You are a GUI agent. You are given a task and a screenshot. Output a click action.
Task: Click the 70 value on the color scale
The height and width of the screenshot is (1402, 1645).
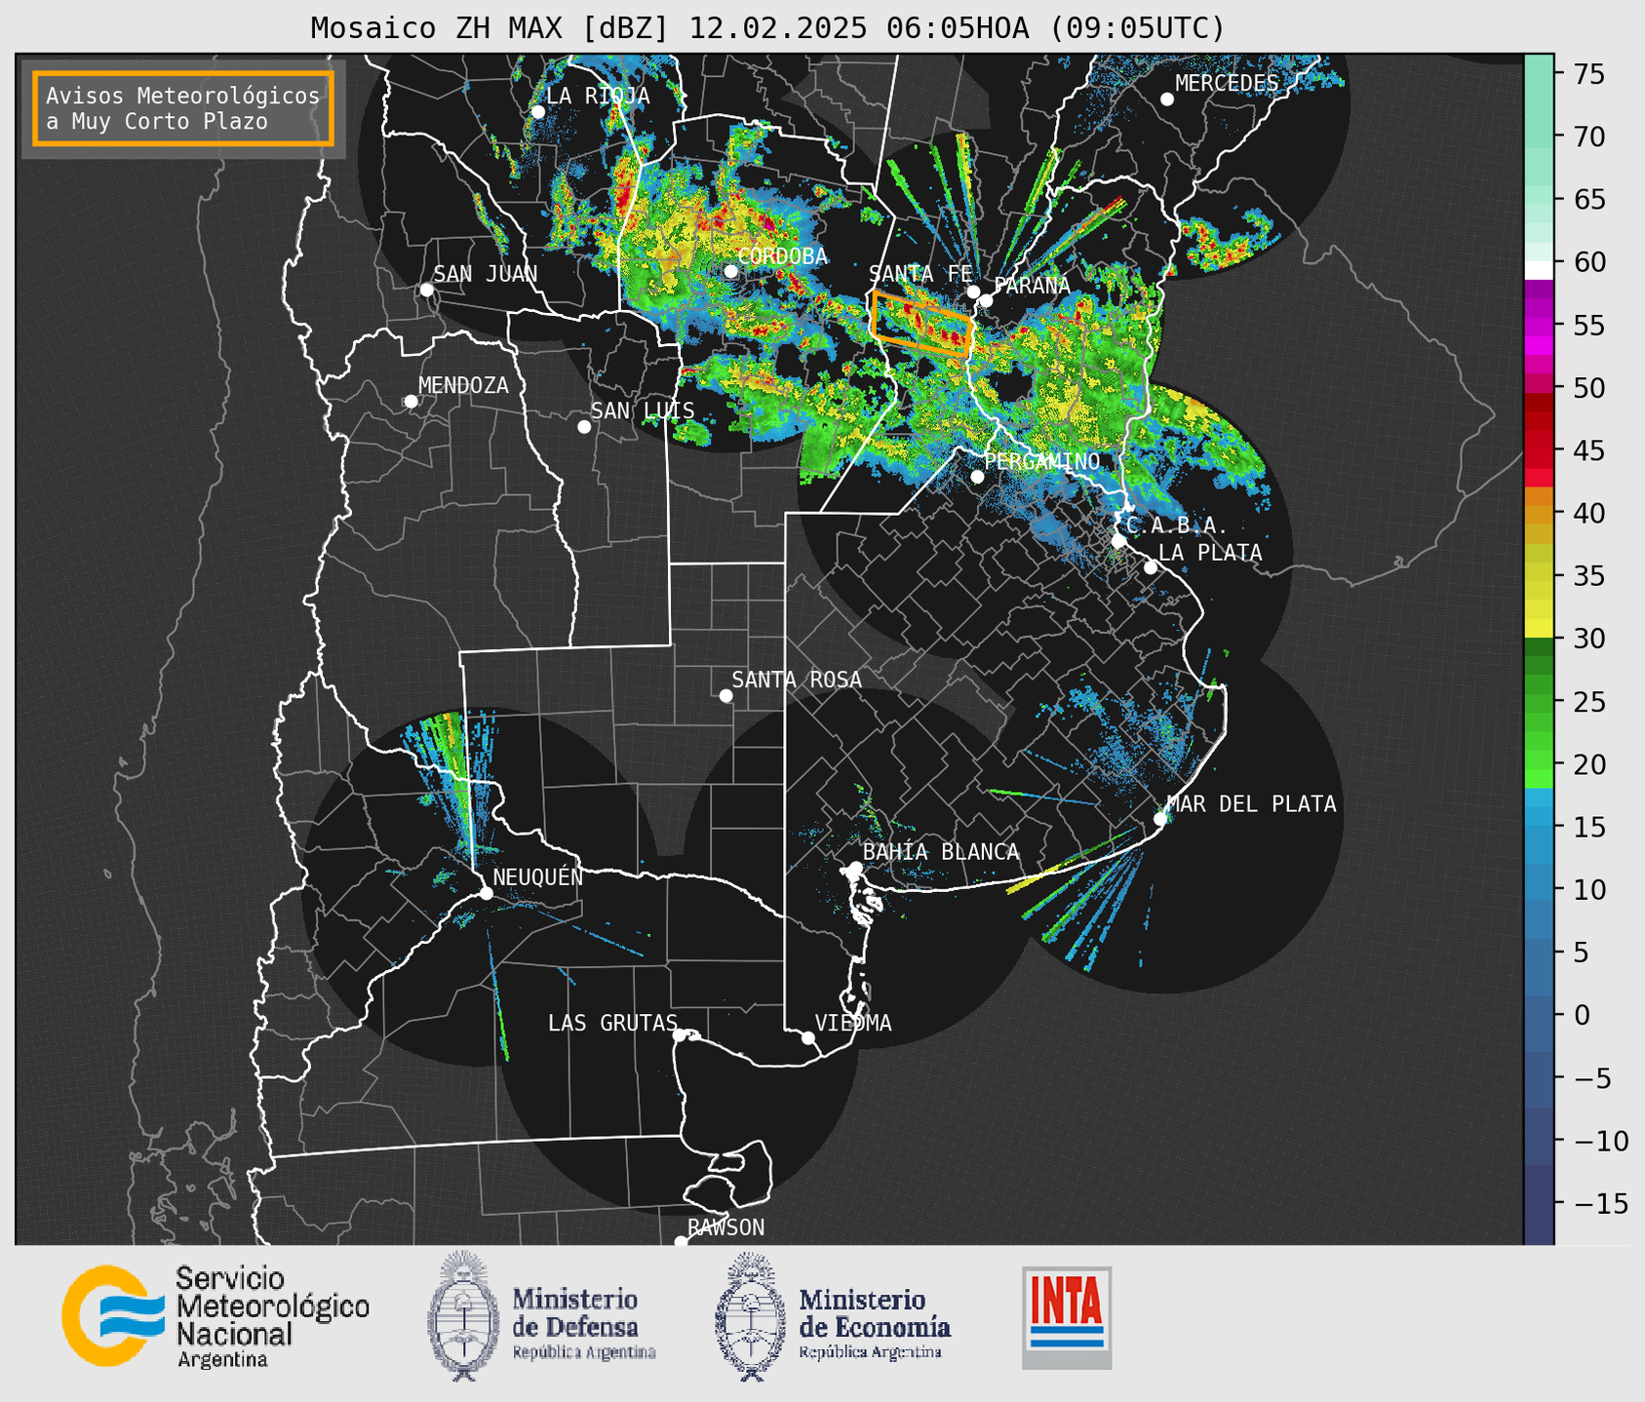point(1589,136)
